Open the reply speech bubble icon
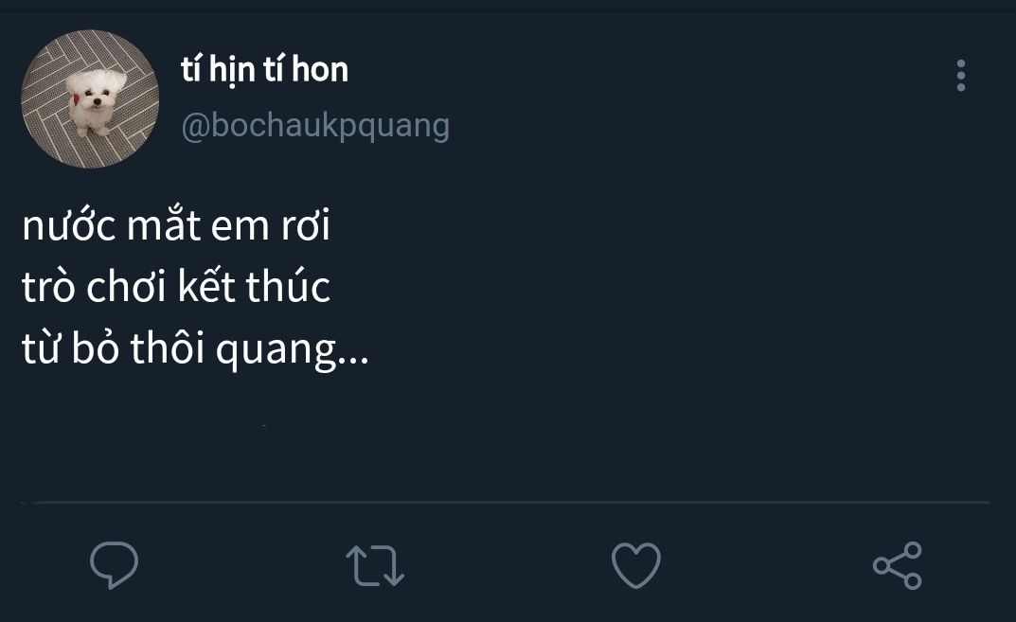This screenshot has width=1016, height=622. coord(114,565)
